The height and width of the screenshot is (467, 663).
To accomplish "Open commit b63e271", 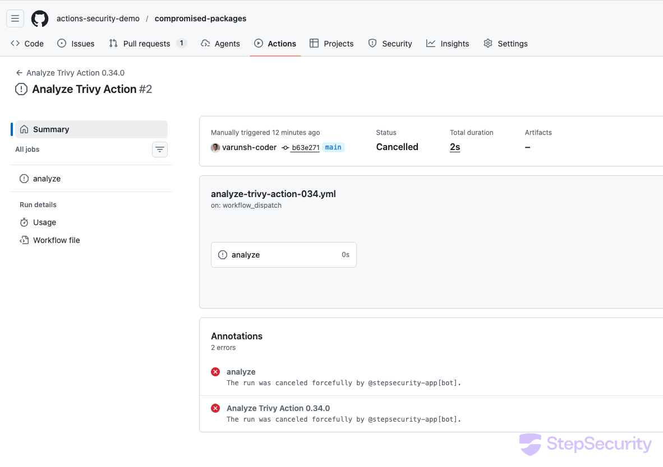I will (306, 147).
